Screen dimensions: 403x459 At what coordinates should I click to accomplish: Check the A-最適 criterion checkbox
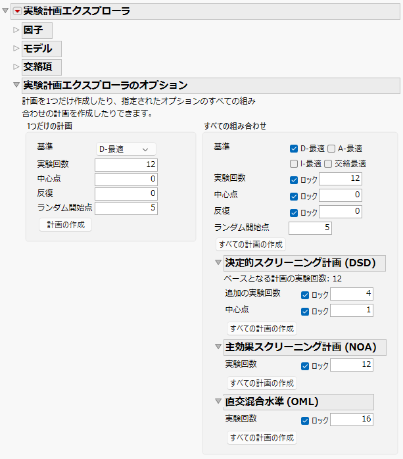(x=331, y=149)
